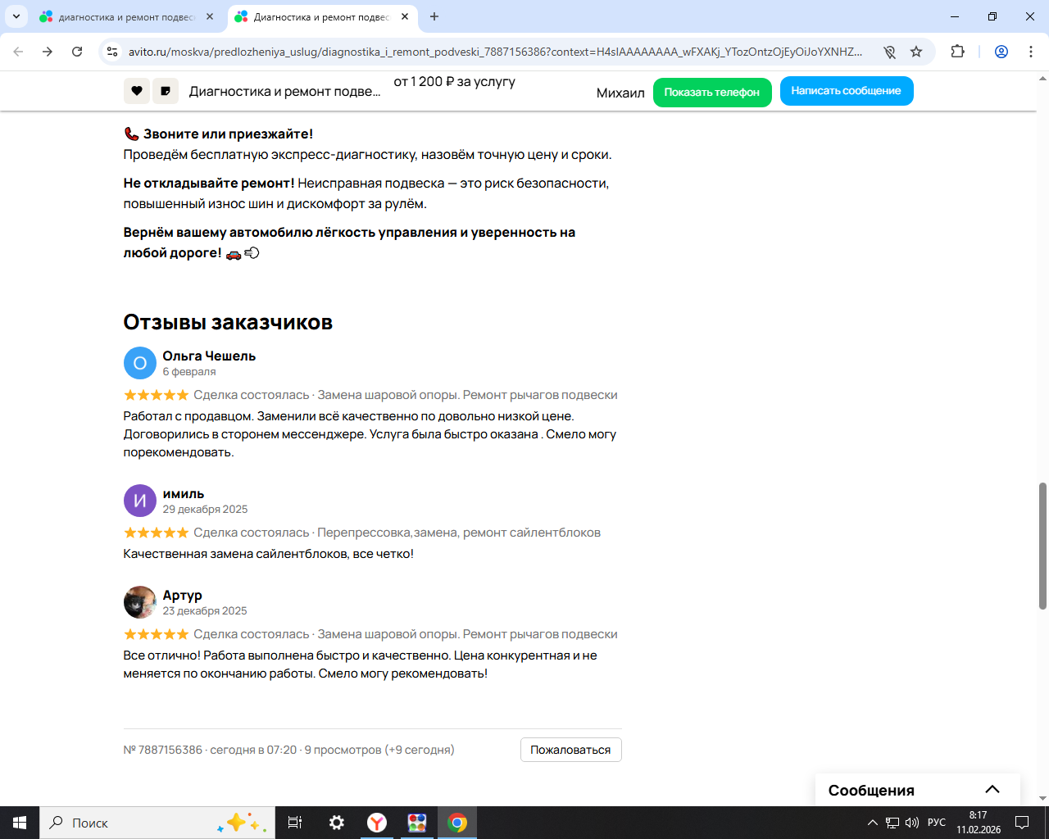Open reviewer Артур's avatar thumbnail

pyautogui.click(x=140, y=602)
